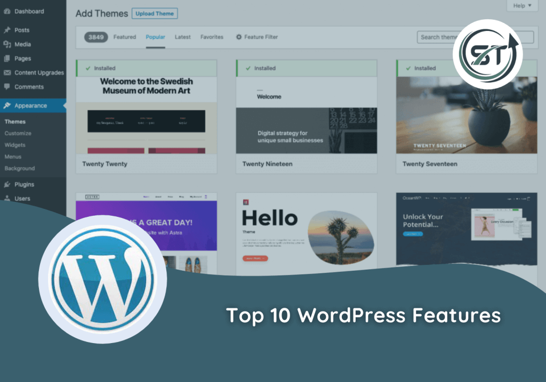
Task: Select Menus in the Appearance submenu
Action: (13, 157)
